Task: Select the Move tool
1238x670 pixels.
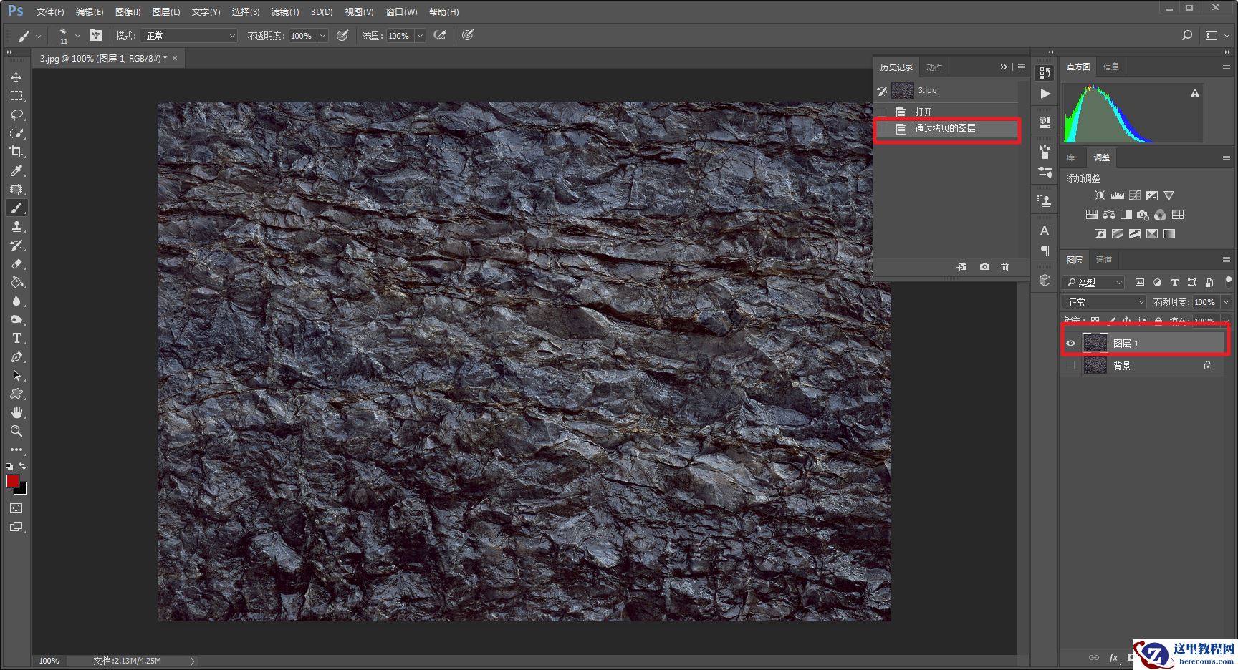Action: pyautogui.click(x=16, y=77)
